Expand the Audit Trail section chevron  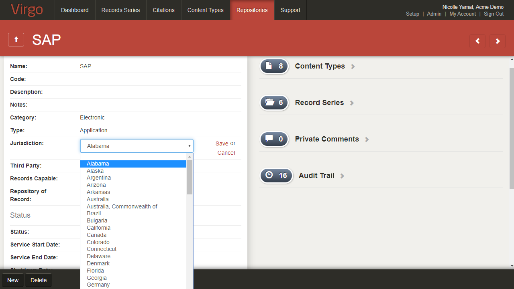(x=342, y=176)
